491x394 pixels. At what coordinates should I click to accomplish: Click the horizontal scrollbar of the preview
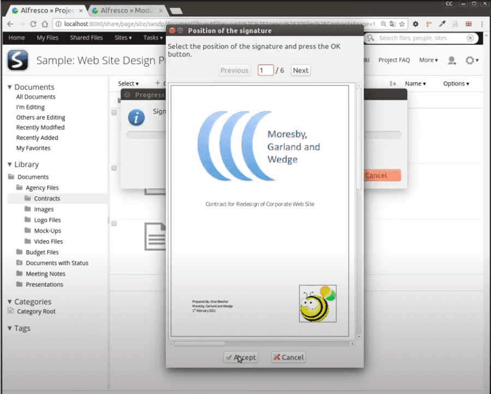click(200, 344)
